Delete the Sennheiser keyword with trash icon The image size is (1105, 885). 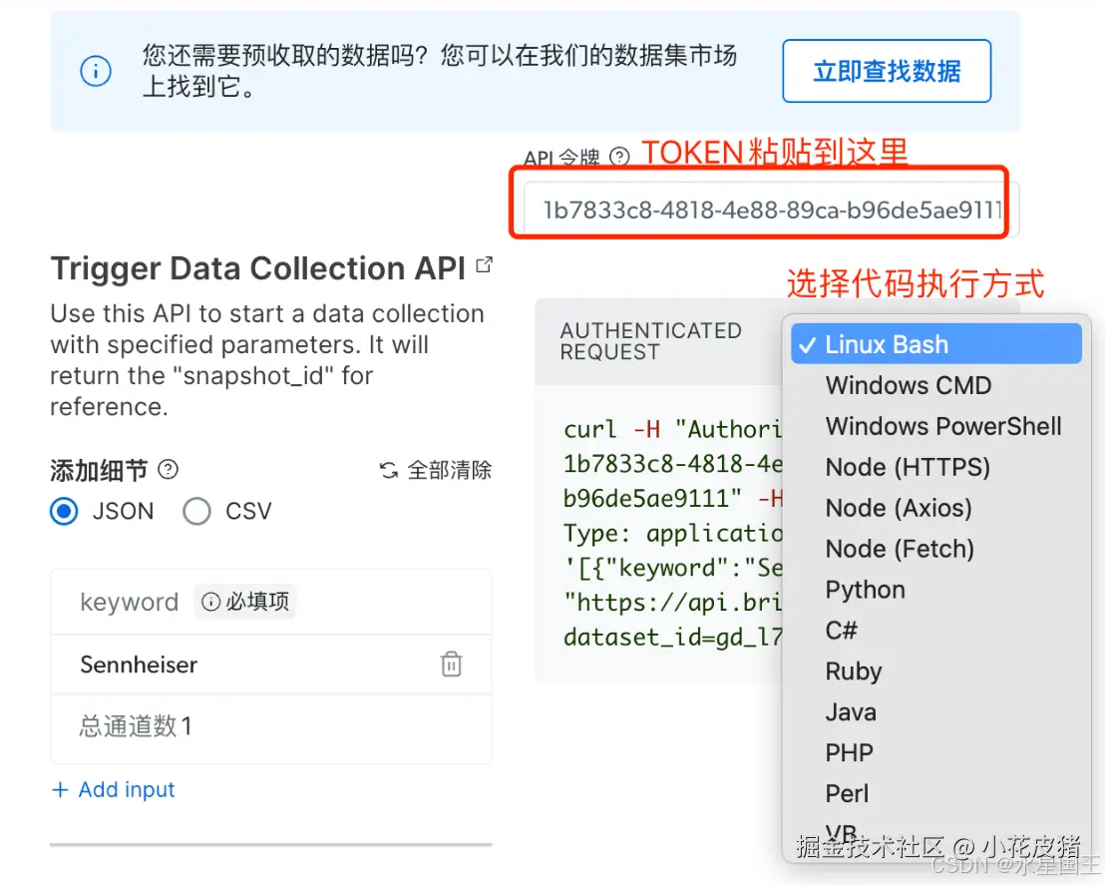pos(451,664)
